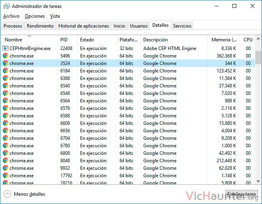Click Chrome icon for PID 6576
The image size is (262, 204).
(6, 108)
